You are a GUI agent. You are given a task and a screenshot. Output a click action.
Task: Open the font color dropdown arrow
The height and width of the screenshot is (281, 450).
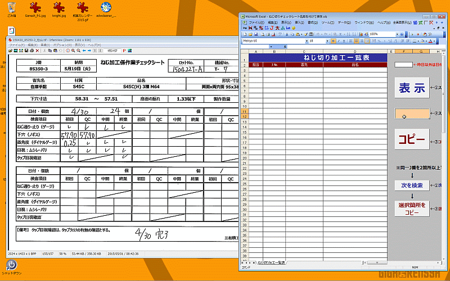pos(434,41)
